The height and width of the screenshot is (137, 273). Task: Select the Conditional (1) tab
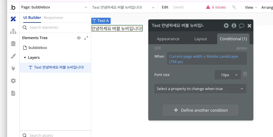point(233,39)
